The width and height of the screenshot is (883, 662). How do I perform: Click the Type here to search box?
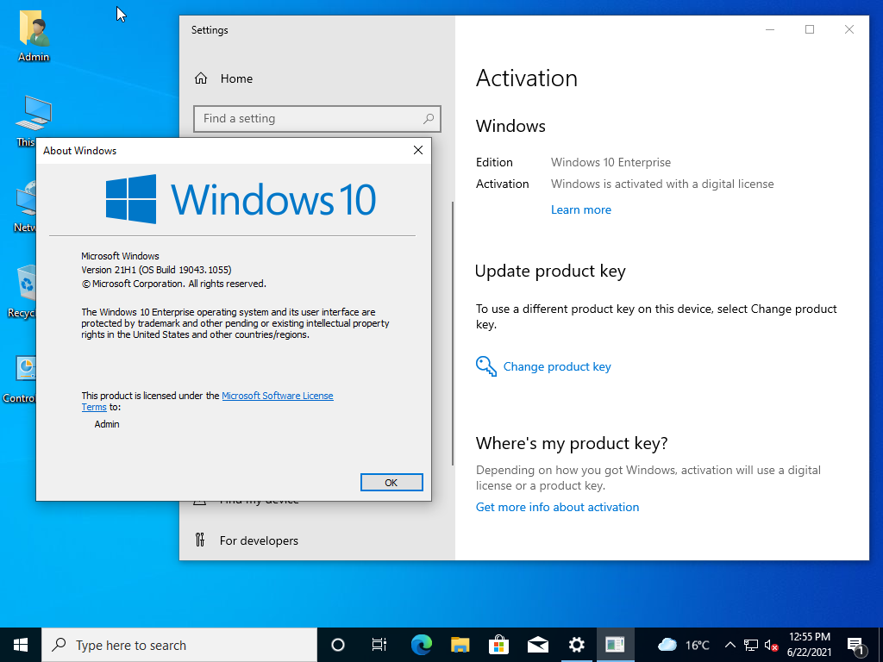pyautogui.click(x=179, y=645)
